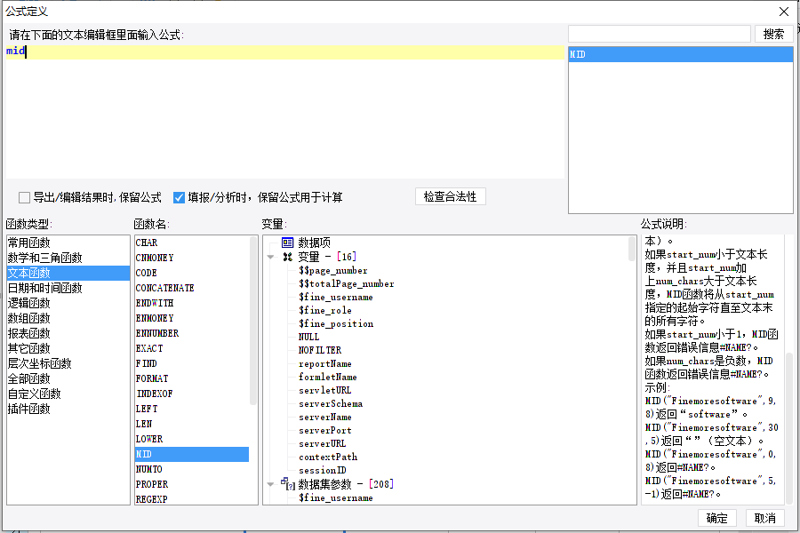Image resolution: width=800 pixels, height=533 pixels.
Task: Collapse the 数据集参数 - [208] node
Action: coord(270,484)
